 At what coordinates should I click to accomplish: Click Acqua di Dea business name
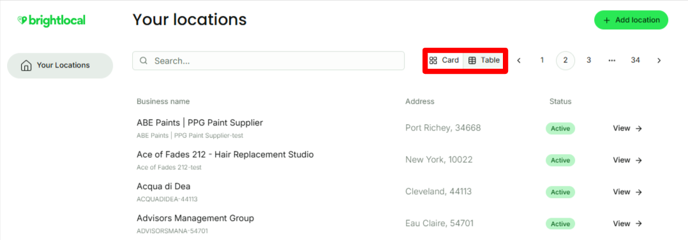pyautogui.click(x=163, y=187)
